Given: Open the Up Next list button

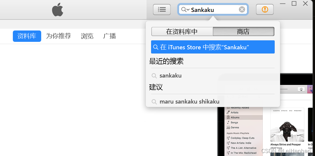Looking at the screenshot, I should [162, 10].
